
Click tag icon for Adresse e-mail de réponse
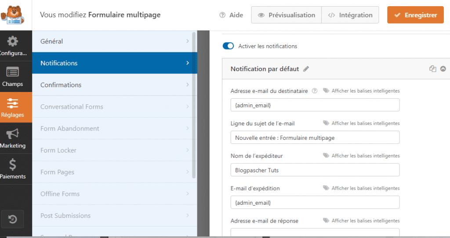pos(326,220)
